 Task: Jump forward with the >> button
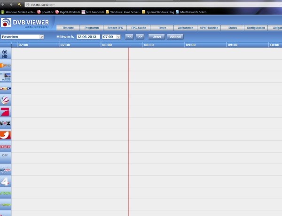coord(140,37)
